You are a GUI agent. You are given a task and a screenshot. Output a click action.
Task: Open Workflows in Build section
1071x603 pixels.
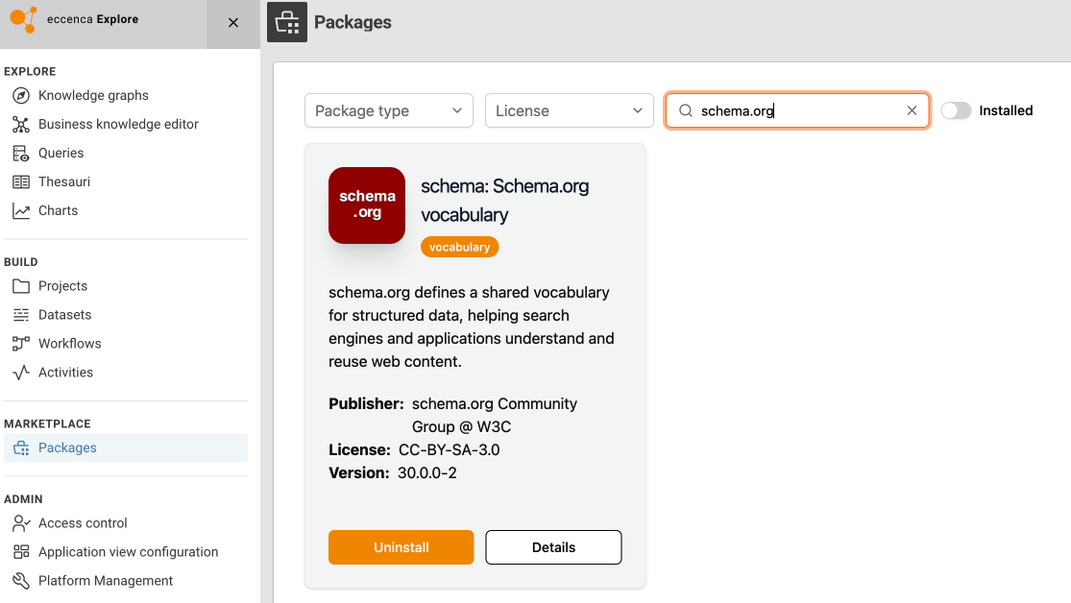coord(126,344)
